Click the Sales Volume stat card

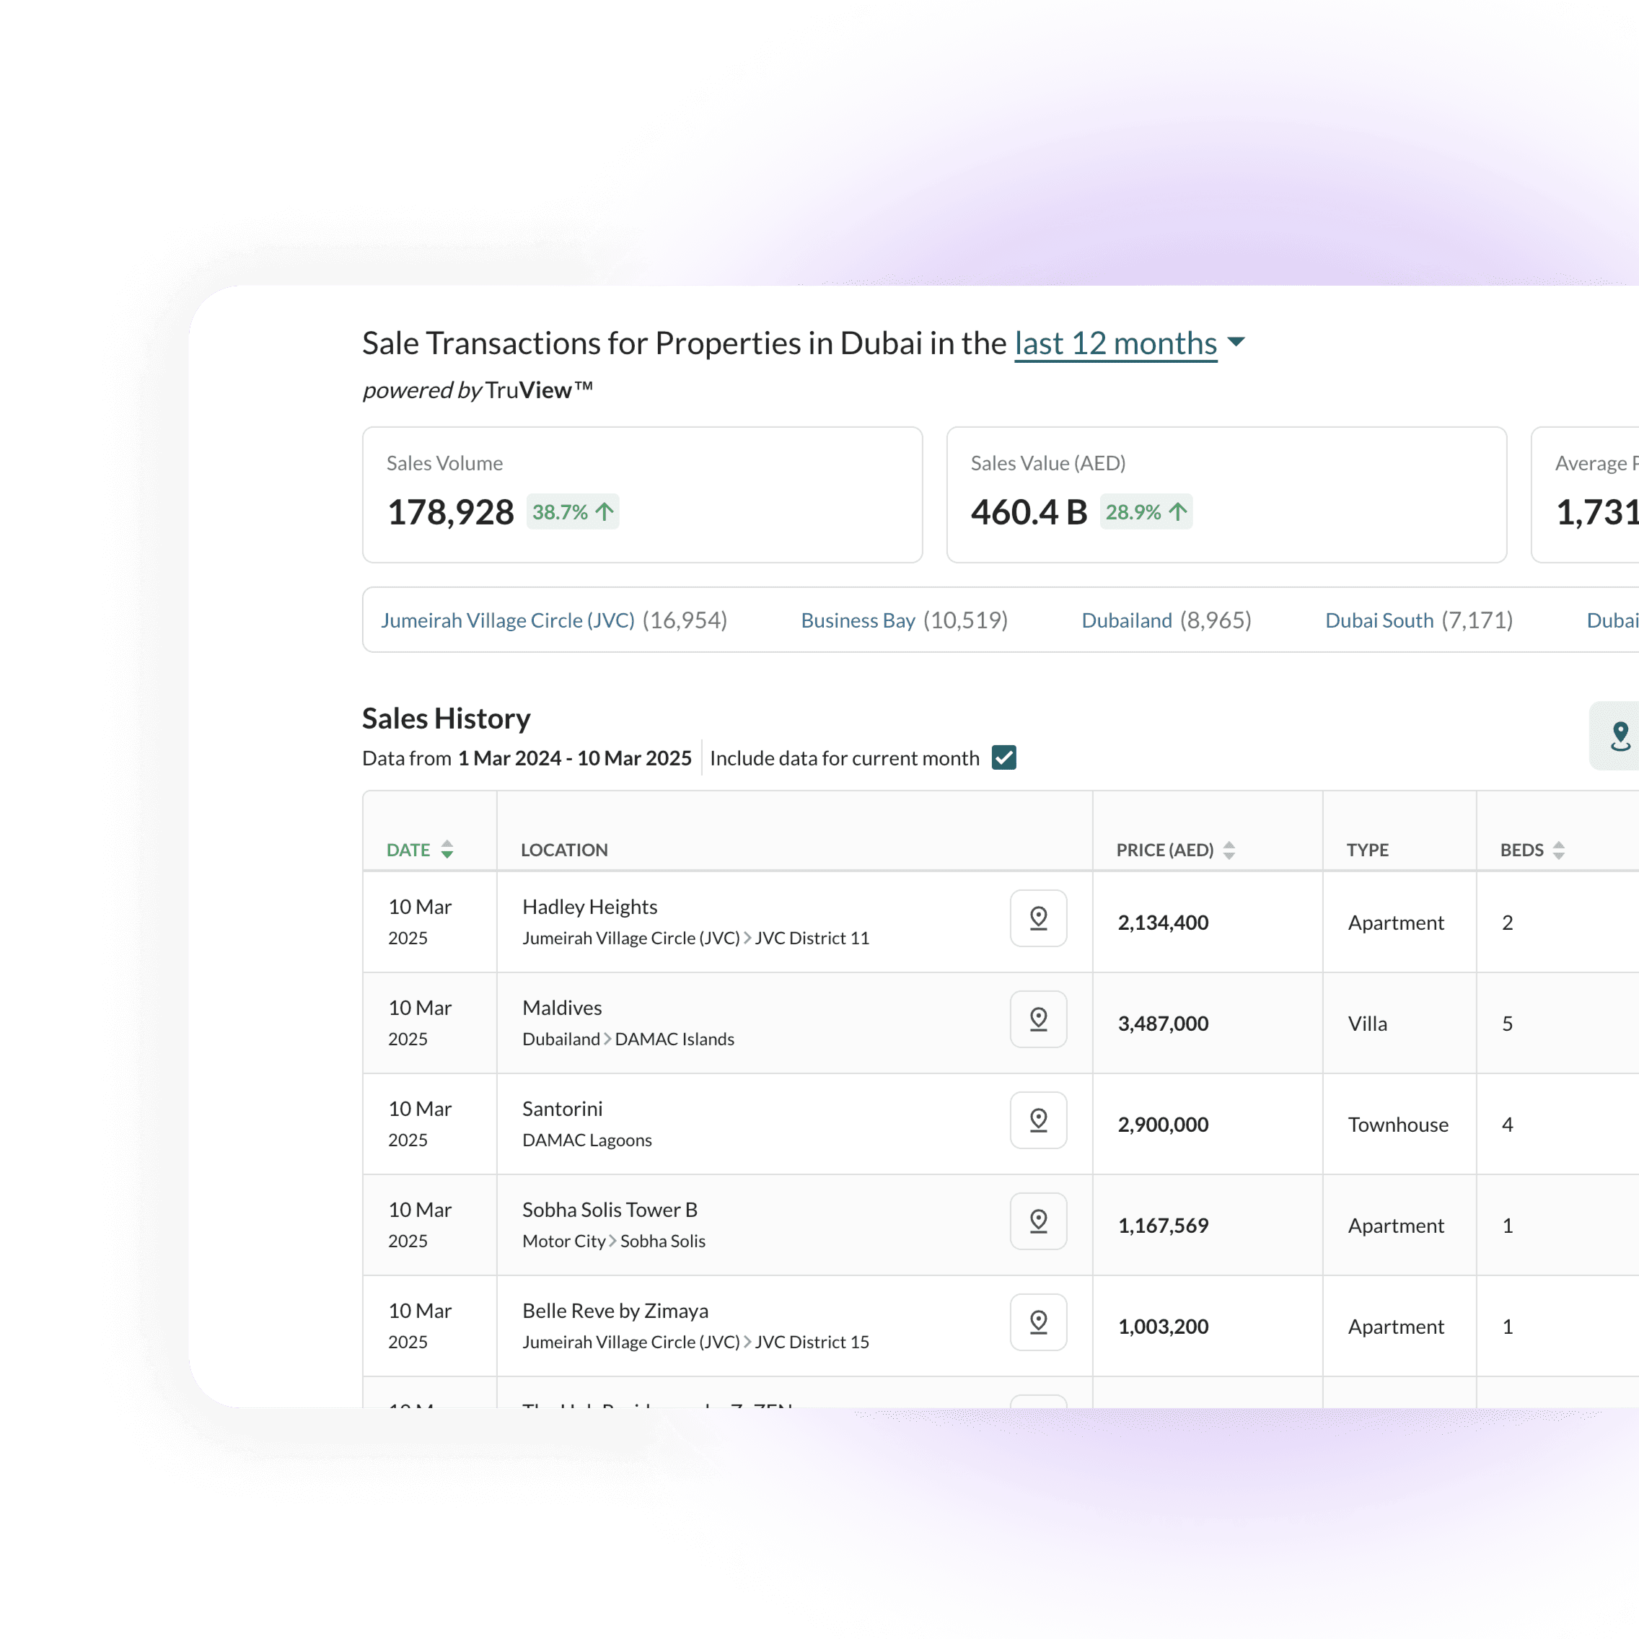642,495
